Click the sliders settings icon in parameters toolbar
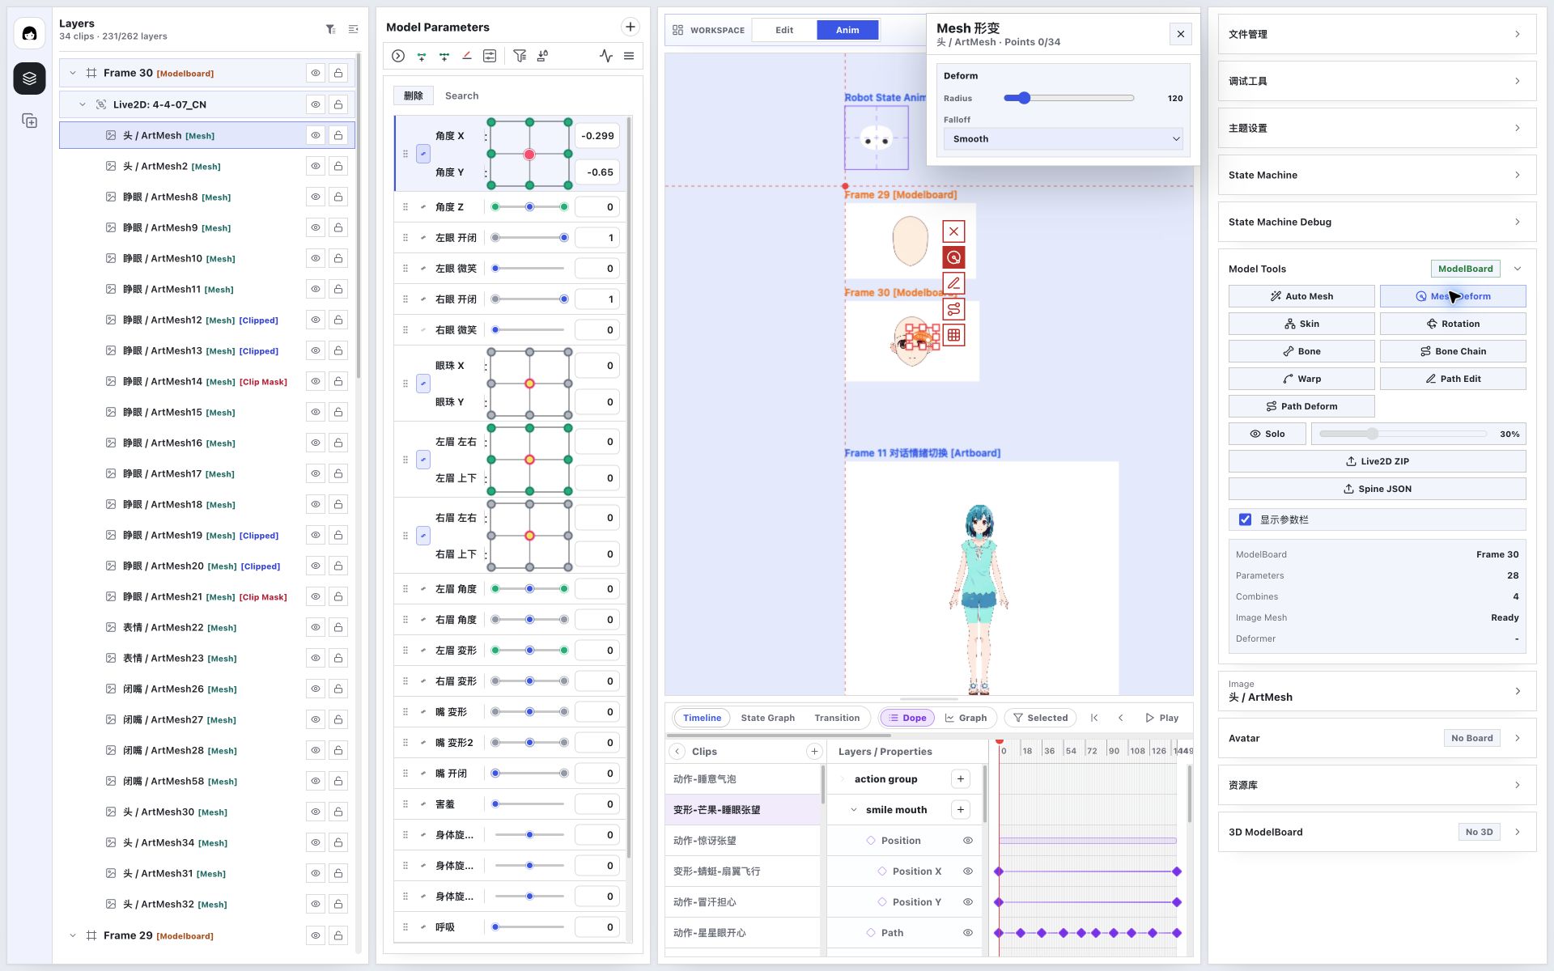This screenshot has height=971, width=1554. 490,56
